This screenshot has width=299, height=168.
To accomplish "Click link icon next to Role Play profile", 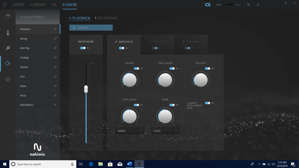I will 55,48.
